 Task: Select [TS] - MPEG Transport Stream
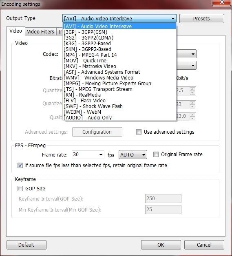point(119,89)
